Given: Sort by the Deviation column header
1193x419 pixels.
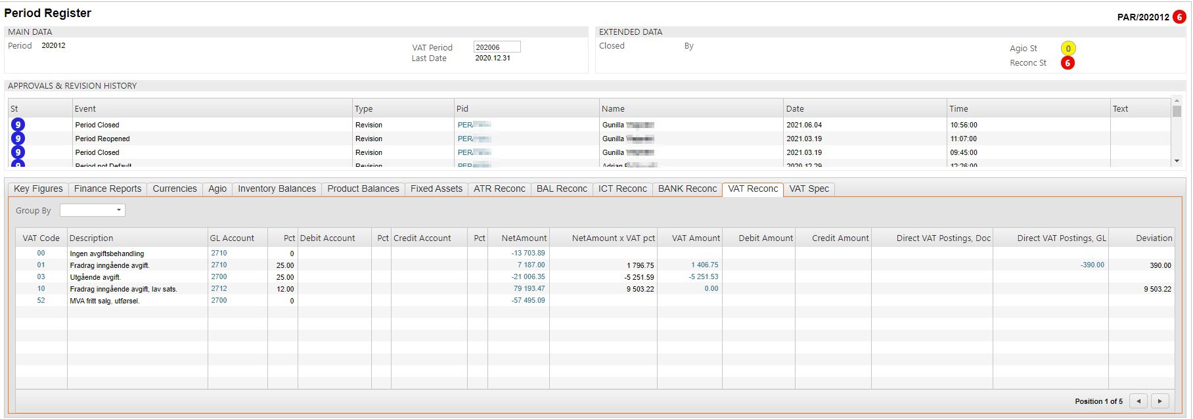Looking at the screenshot, I should pos(1154,238).
